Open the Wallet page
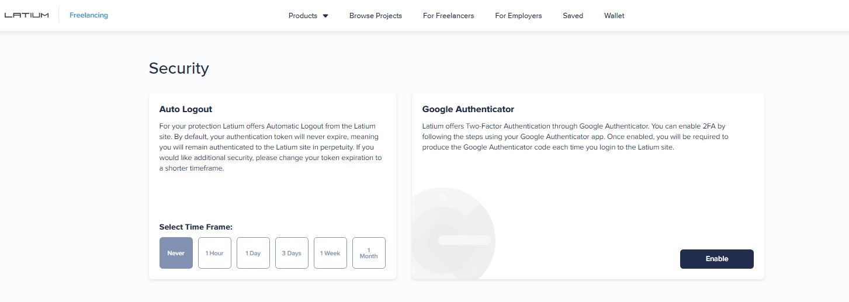This screenshot has height=302, width=849. pyautogui.click(x=614, y=16)
